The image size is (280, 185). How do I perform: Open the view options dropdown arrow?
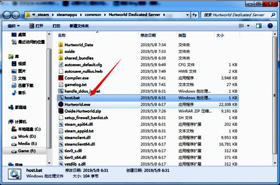(x=248, y=26)
